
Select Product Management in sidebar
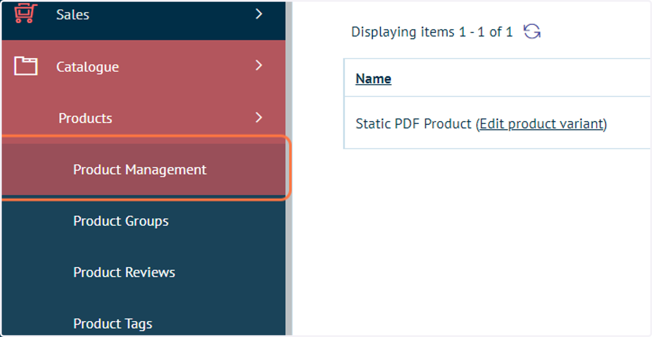click(x=143, y=170)
